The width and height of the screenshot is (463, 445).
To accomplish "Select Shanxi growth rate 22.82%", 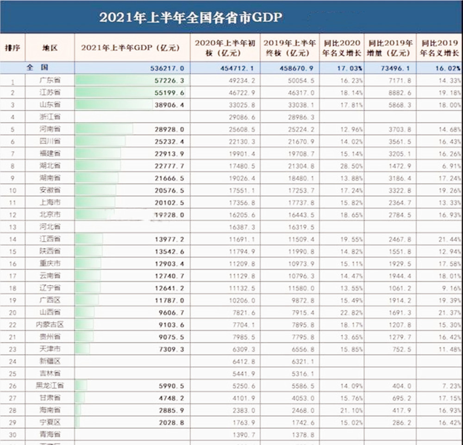I will pos(351,313).
